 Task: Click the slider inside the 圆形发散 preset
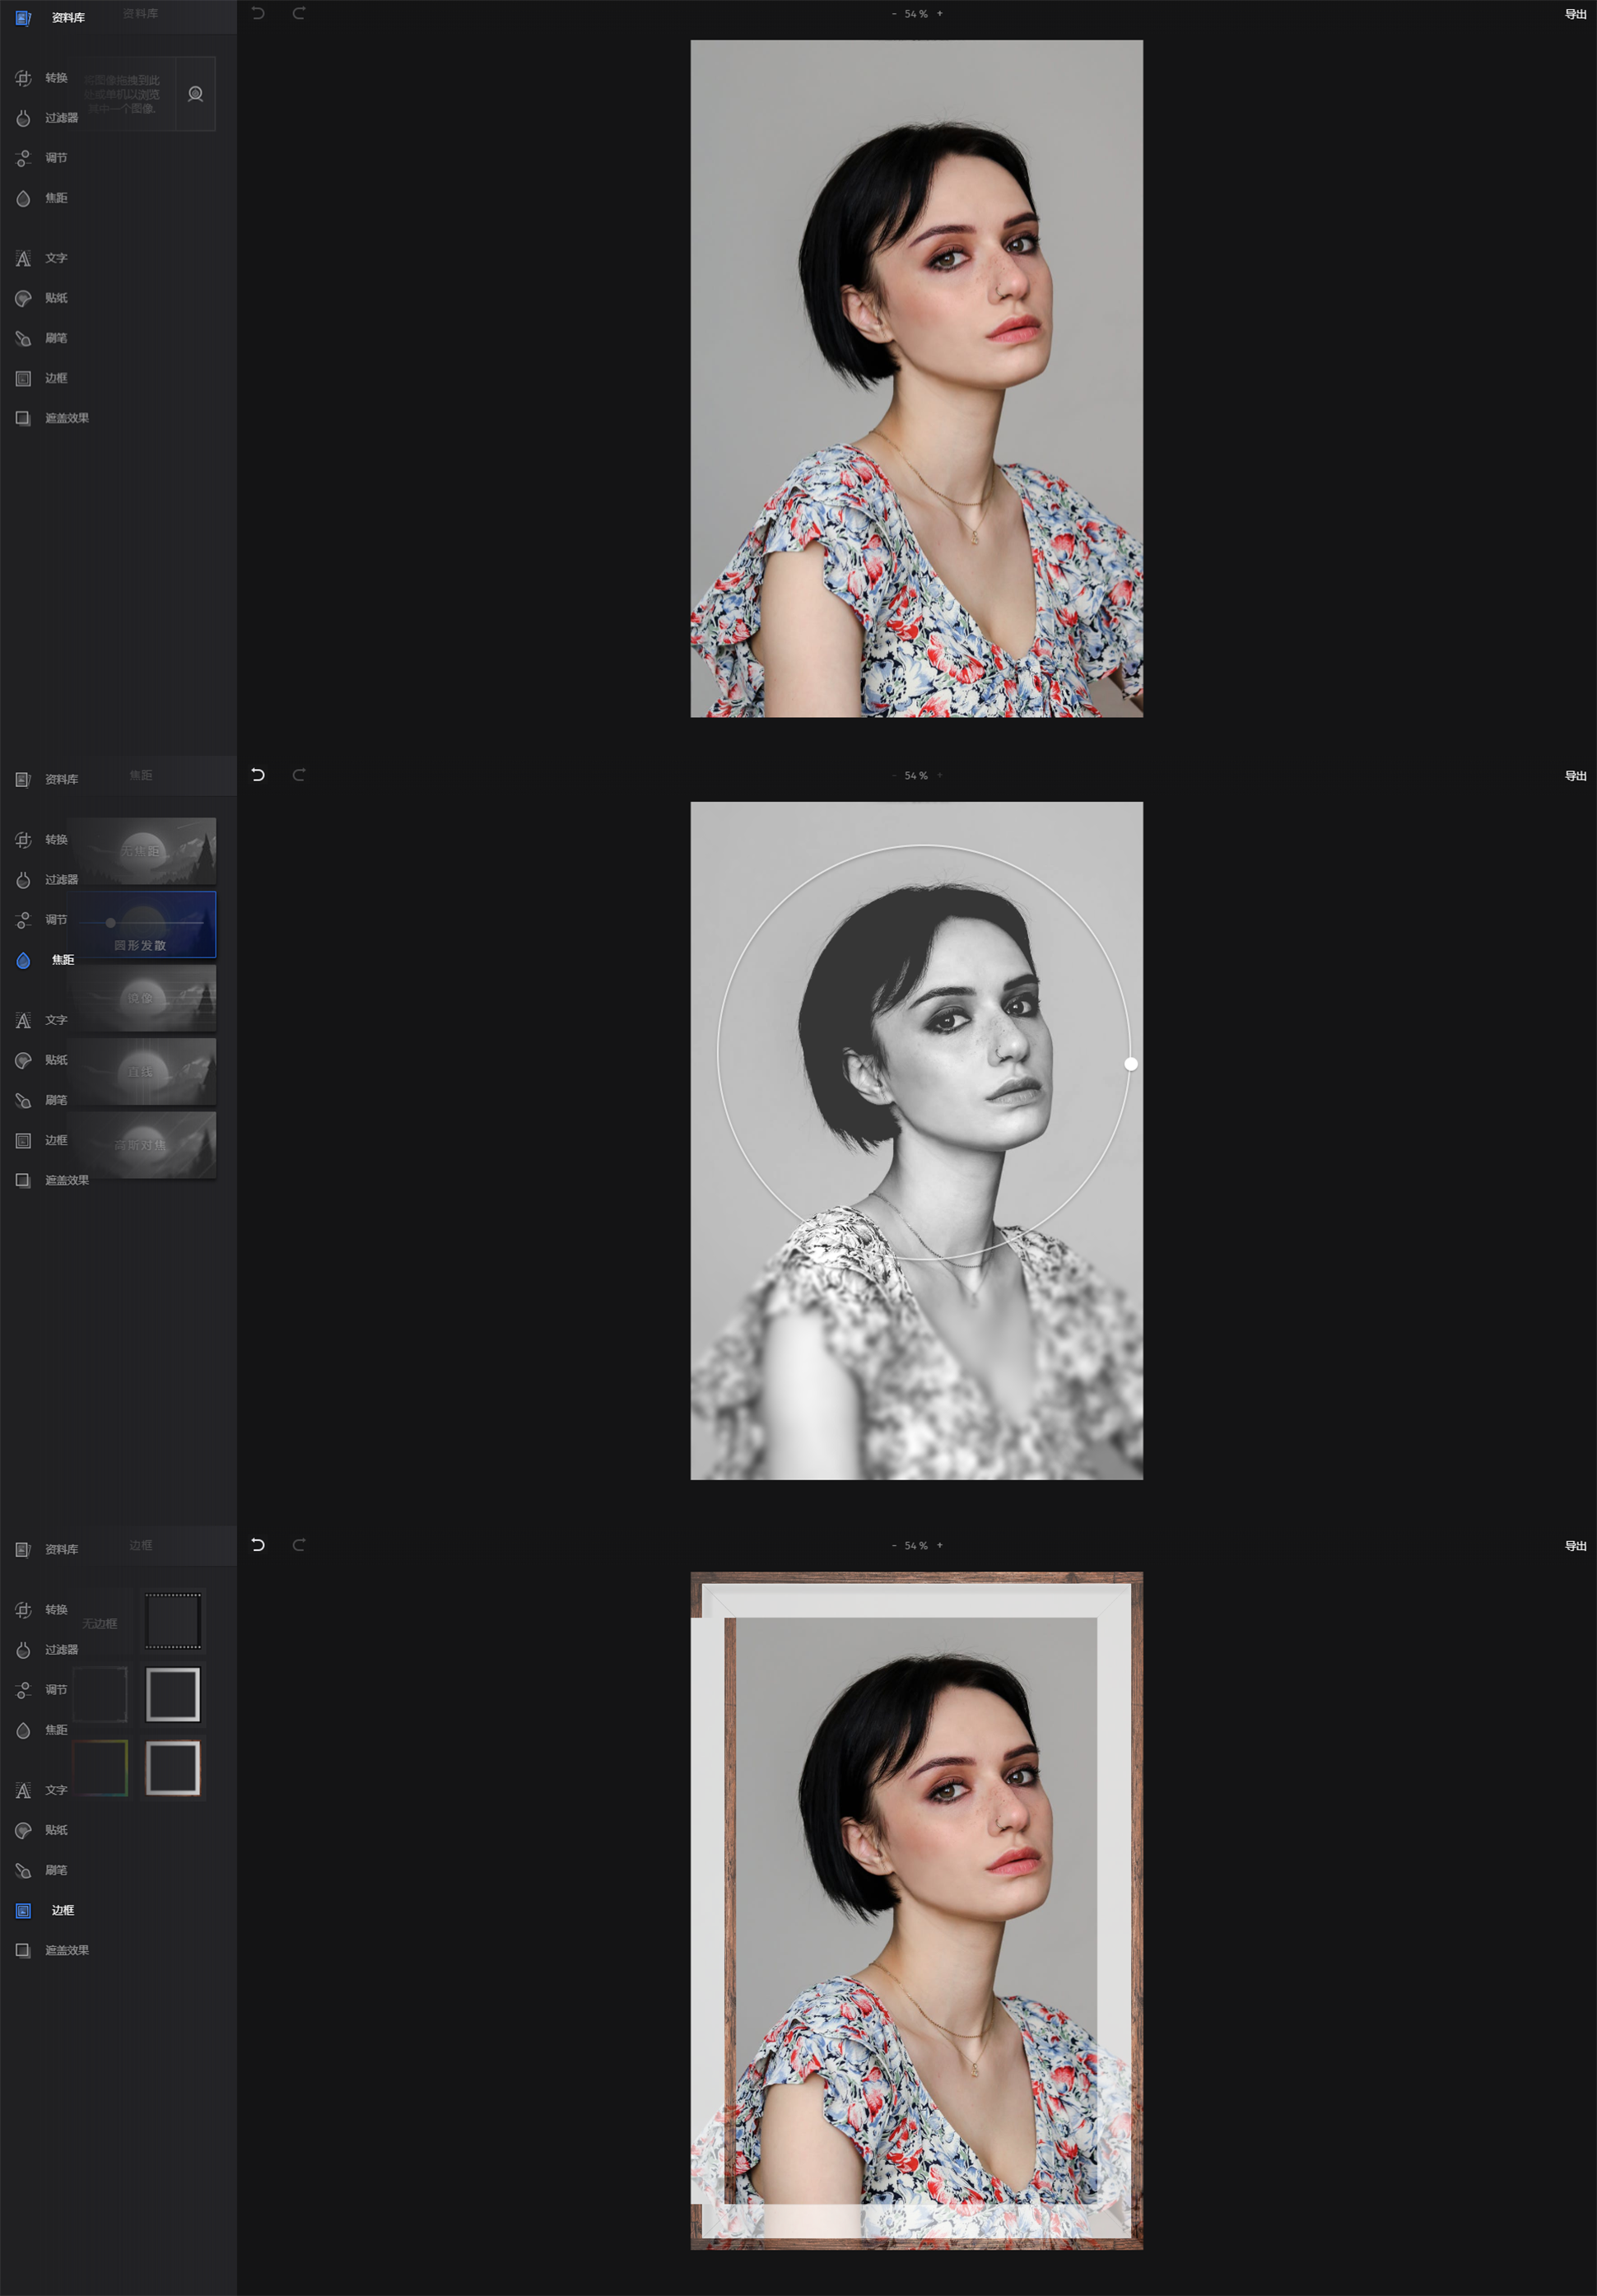111,923
